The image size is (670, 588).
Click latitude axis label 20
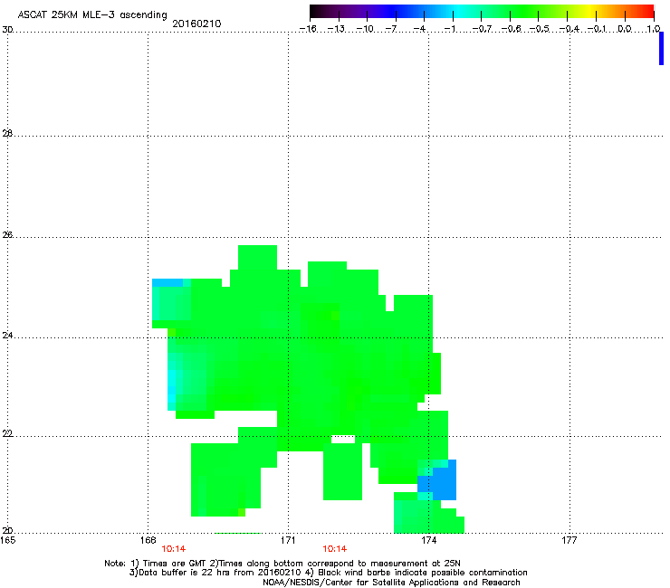7,531
